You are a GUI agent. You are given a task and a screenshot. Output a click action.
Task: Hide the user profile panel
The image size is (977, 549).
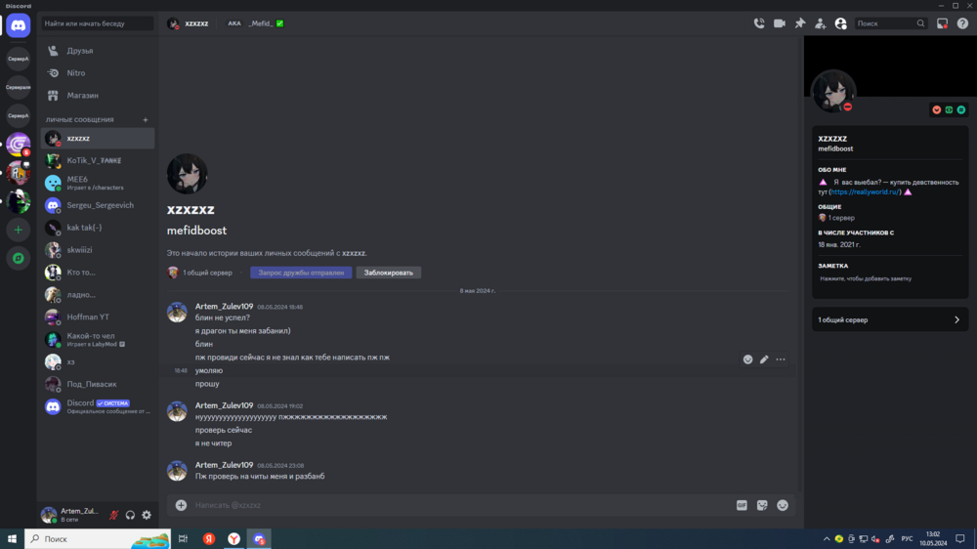click(840, 23)
